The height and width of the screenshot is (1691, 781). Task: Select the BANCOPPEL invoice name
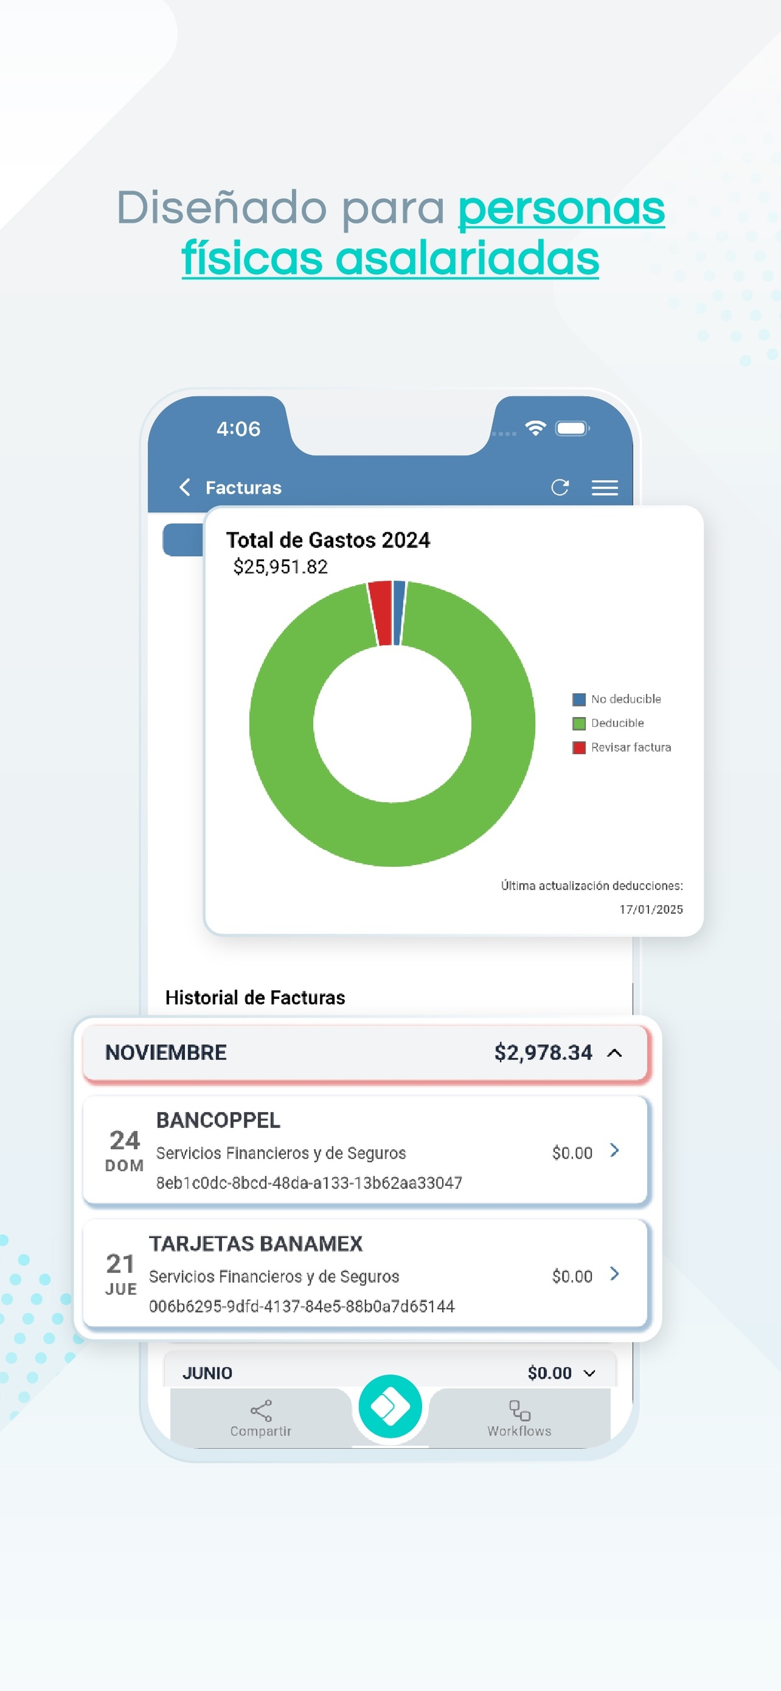click(218, 1120)
